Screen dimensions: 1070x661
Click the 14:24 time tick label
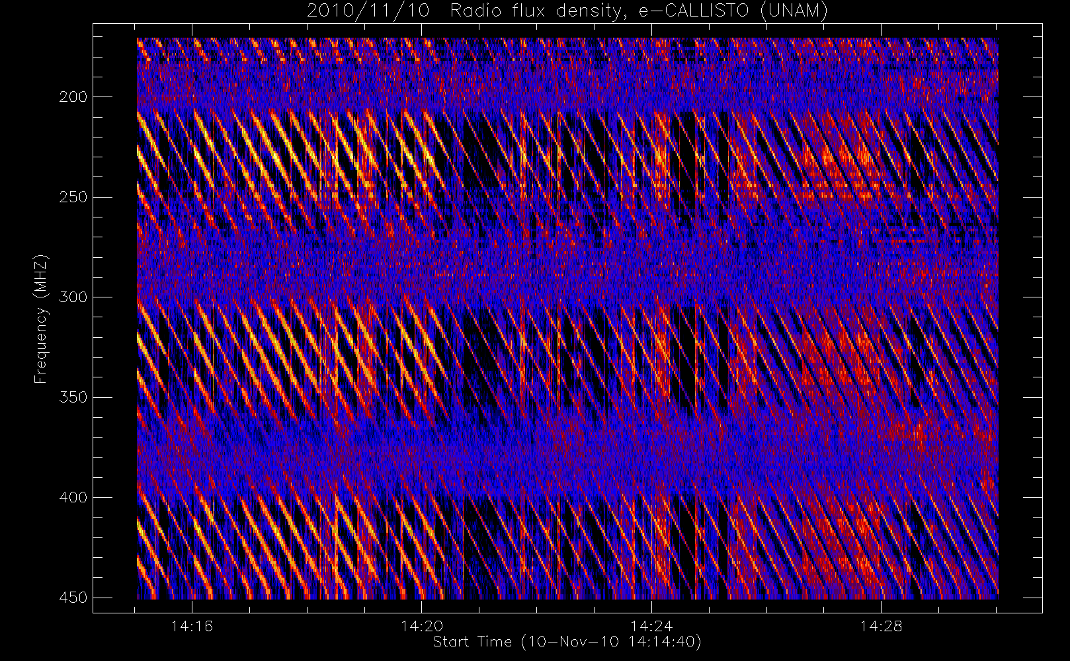click(651, 626)
